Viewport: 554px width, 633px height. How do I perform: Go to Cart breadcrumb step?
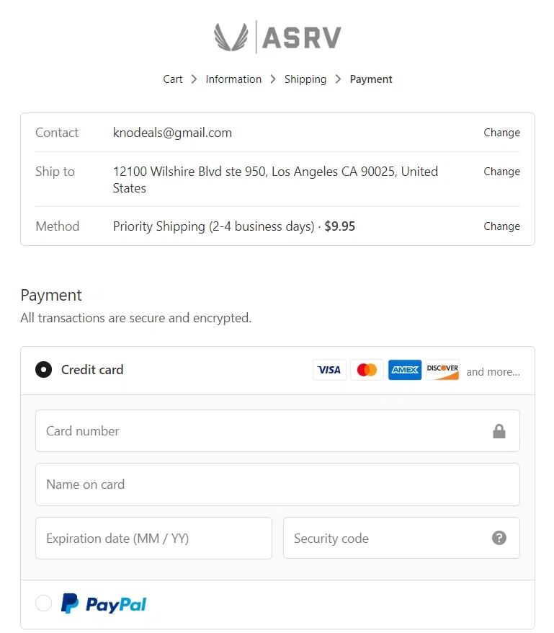173,79
